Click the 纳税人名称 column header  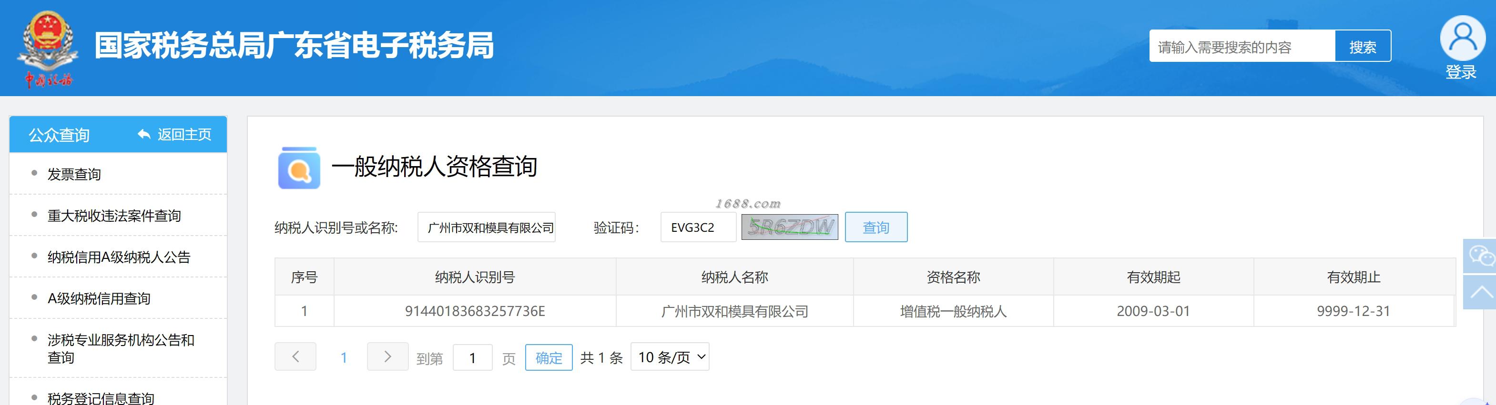734,277
